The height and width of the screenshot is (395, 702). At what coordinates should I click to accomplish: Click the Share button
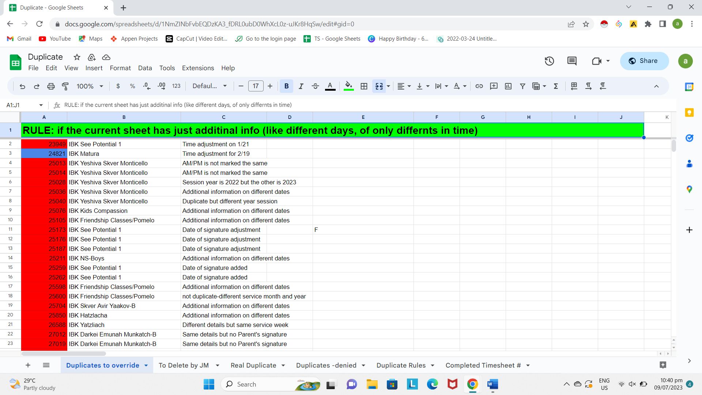click(644, 61)
